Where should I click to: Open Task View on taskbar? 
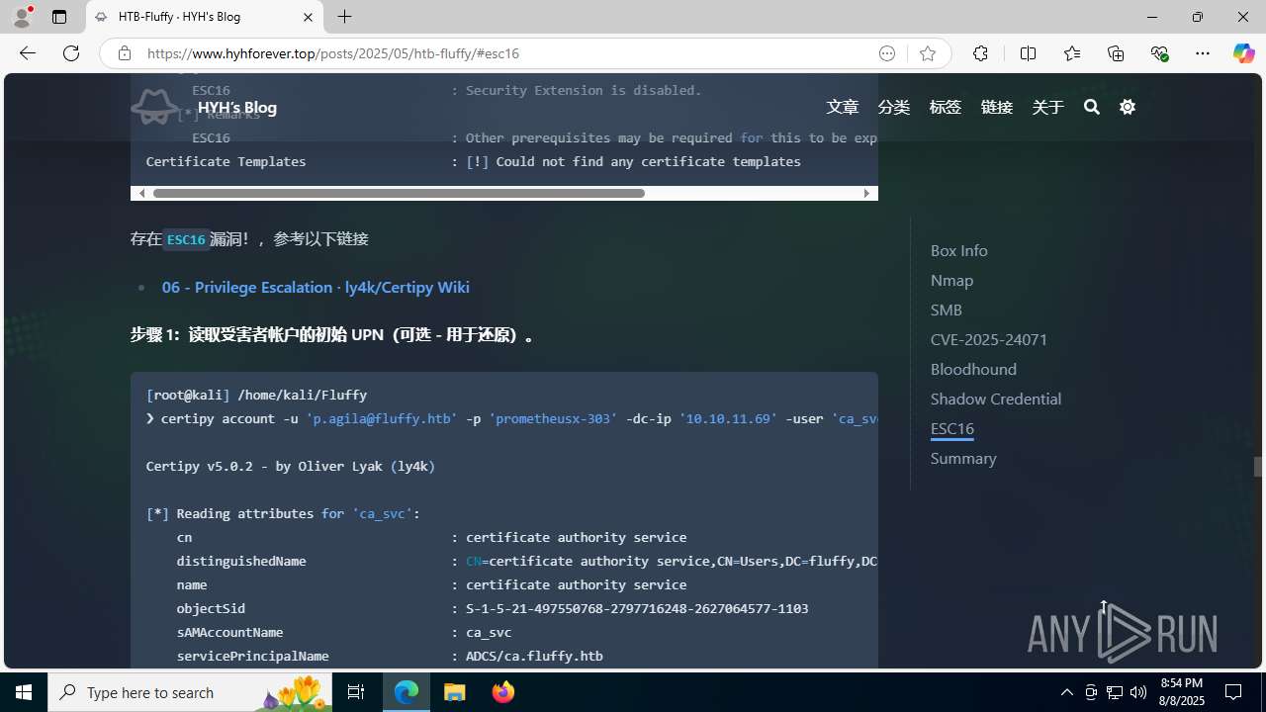tap(356, 692)
